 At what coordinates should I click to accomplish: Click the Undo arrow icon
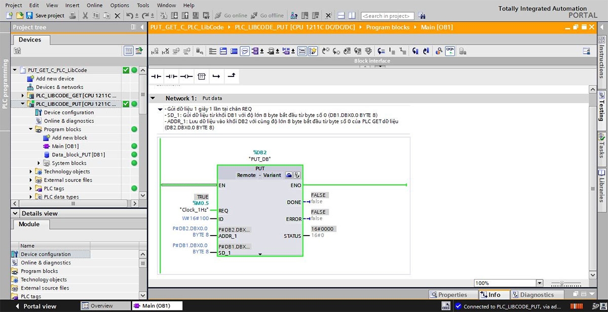tap(130, 16)
